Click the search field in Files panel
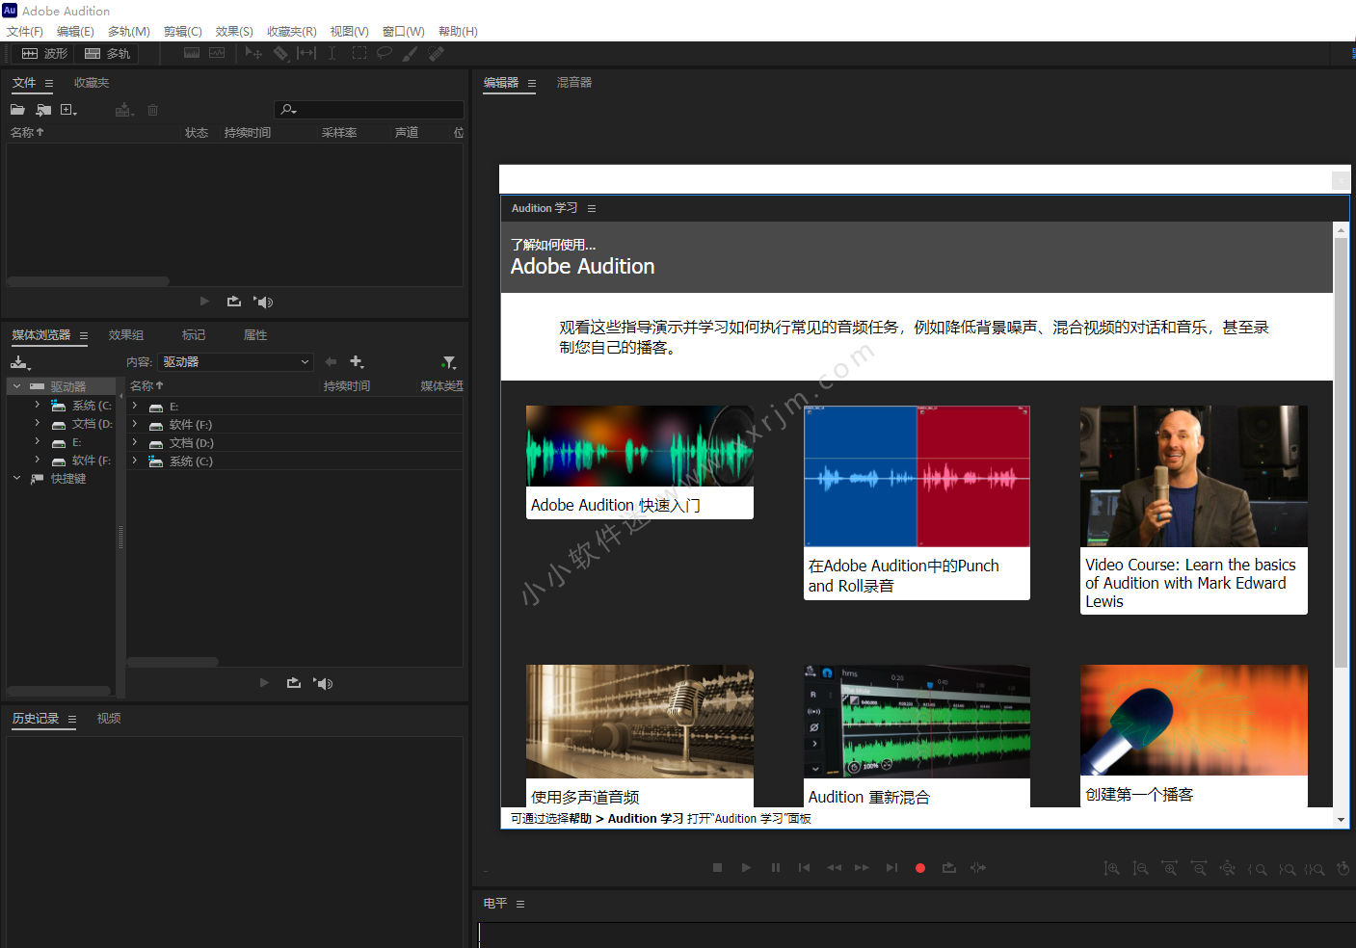The height and width of the screenshot is (948, 1356). coord(369,110)
